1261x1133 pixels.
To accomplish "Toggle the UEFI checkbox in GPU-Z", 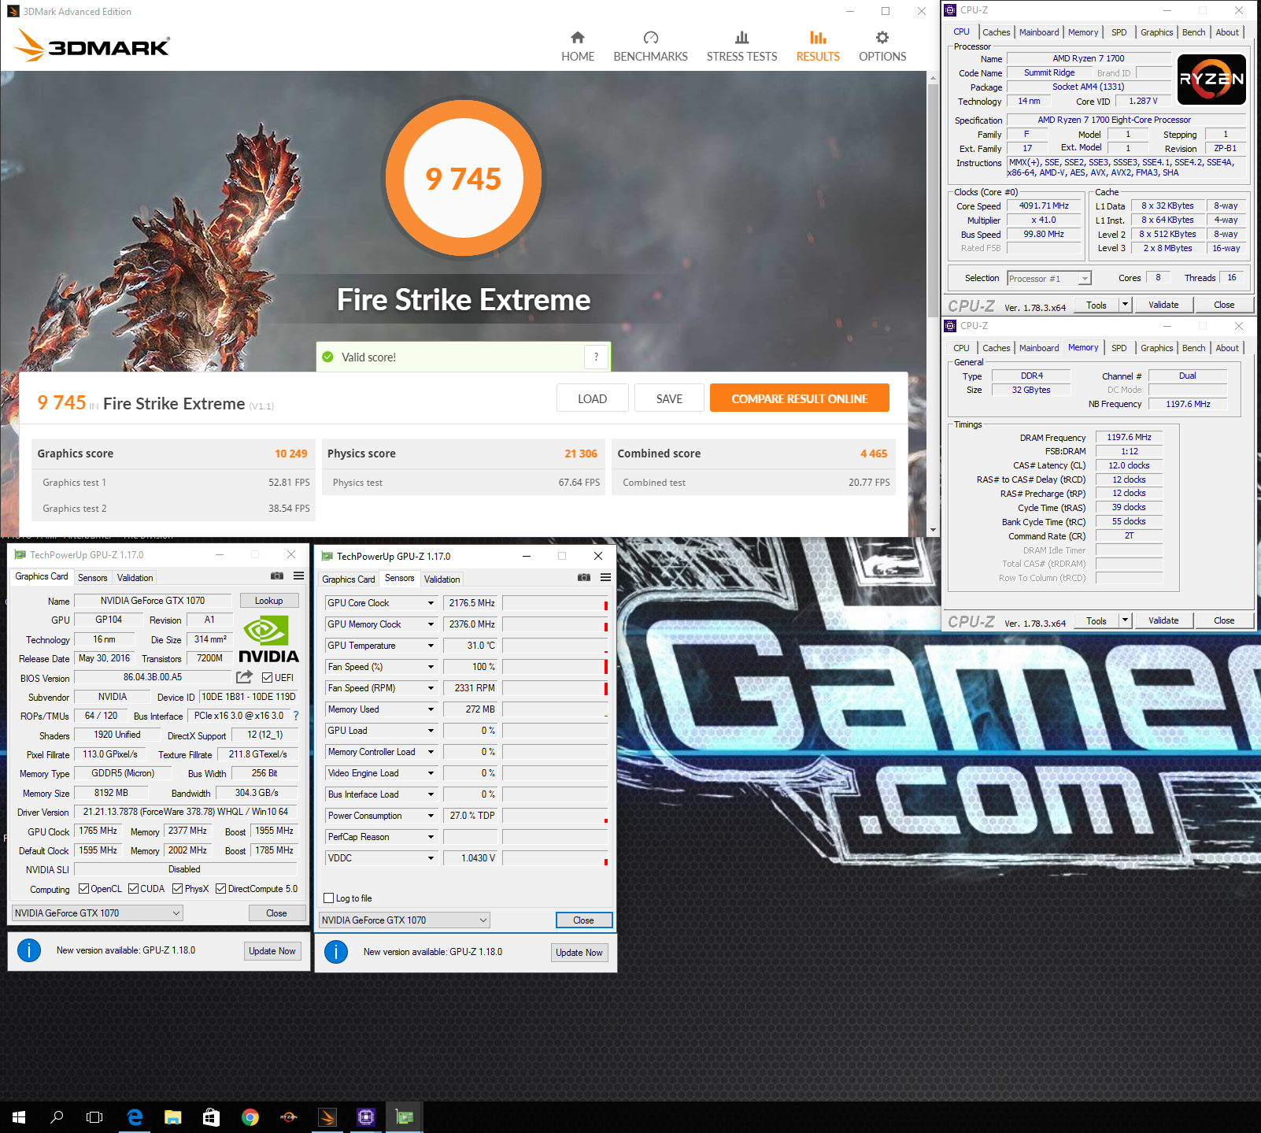I will pos(267,678).
